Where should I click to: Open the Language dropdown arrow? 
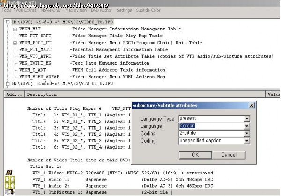click(x=247, y=126)
